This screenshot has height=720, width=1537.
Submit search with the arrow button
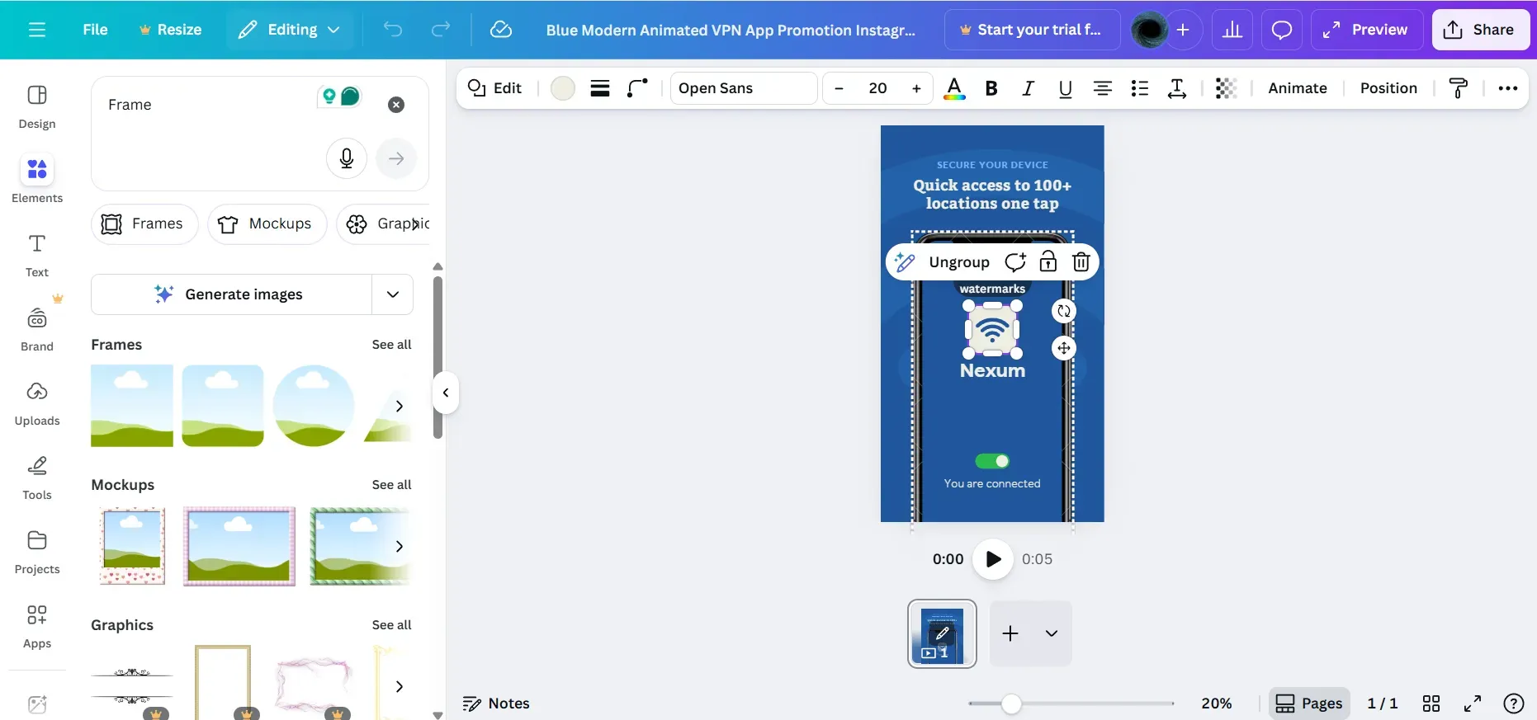(x=396, y=158)
